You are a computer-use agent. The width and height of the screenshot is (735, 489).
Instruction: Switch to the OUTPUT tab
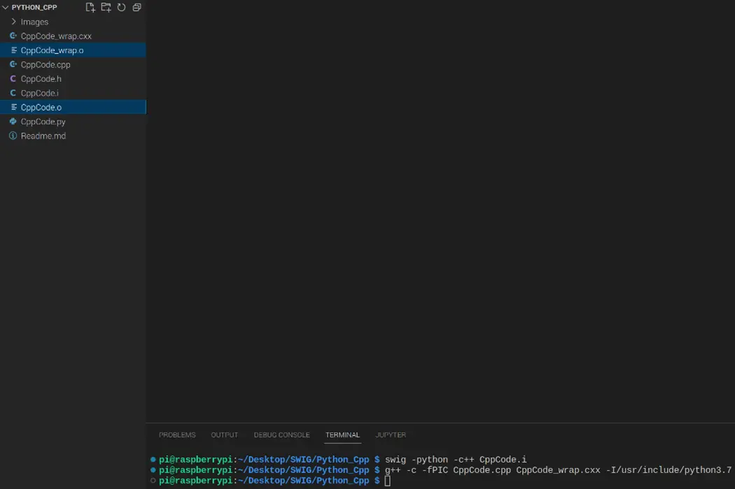point(225,434)
